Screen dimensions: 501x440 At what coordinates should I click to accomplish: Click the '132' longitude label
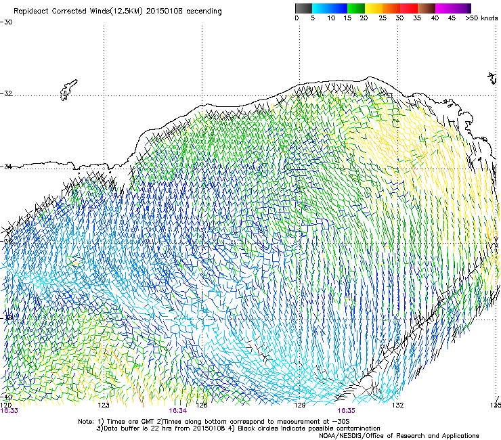coord(397,405)
